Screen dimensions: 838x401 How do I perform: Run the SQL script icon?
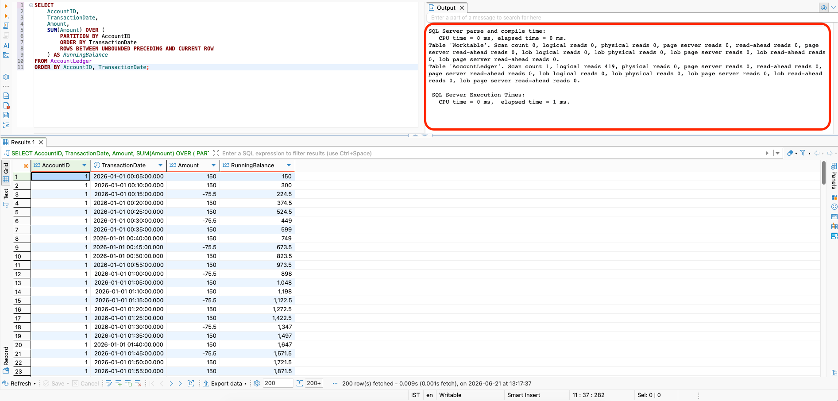point(6,26)
